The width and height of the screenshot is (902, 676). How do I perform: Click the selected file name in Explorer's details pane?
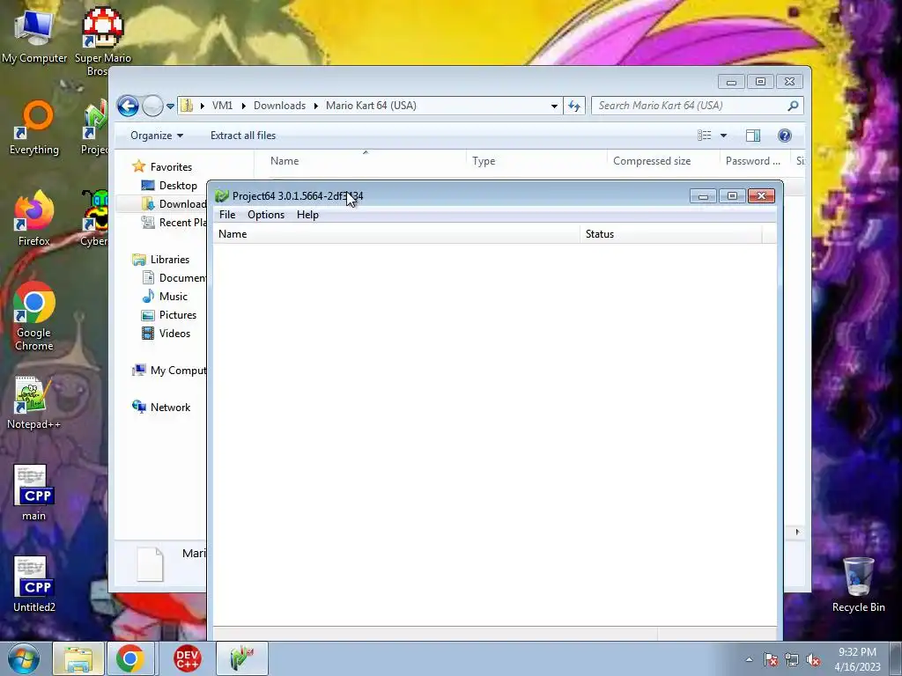[195, 554]
